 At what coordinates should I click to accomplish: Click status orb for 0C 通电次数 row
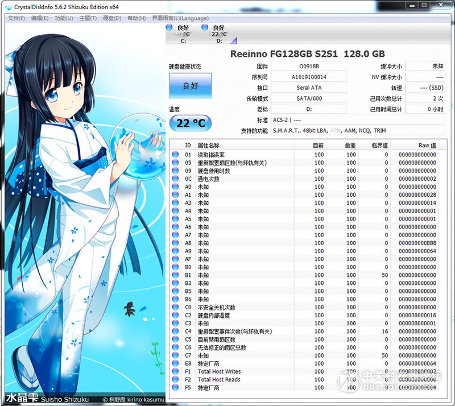point(175,179)
